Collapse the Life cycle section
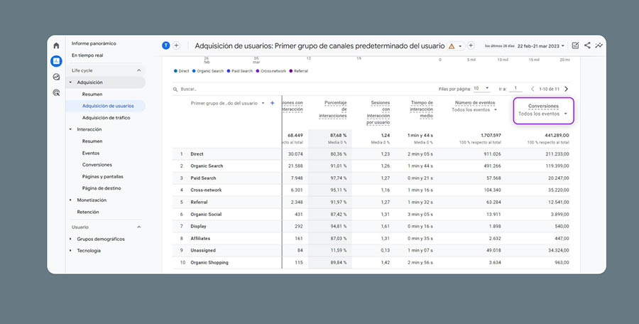Image resolution: width=639 pixels, height=324 pixels. 138,70
